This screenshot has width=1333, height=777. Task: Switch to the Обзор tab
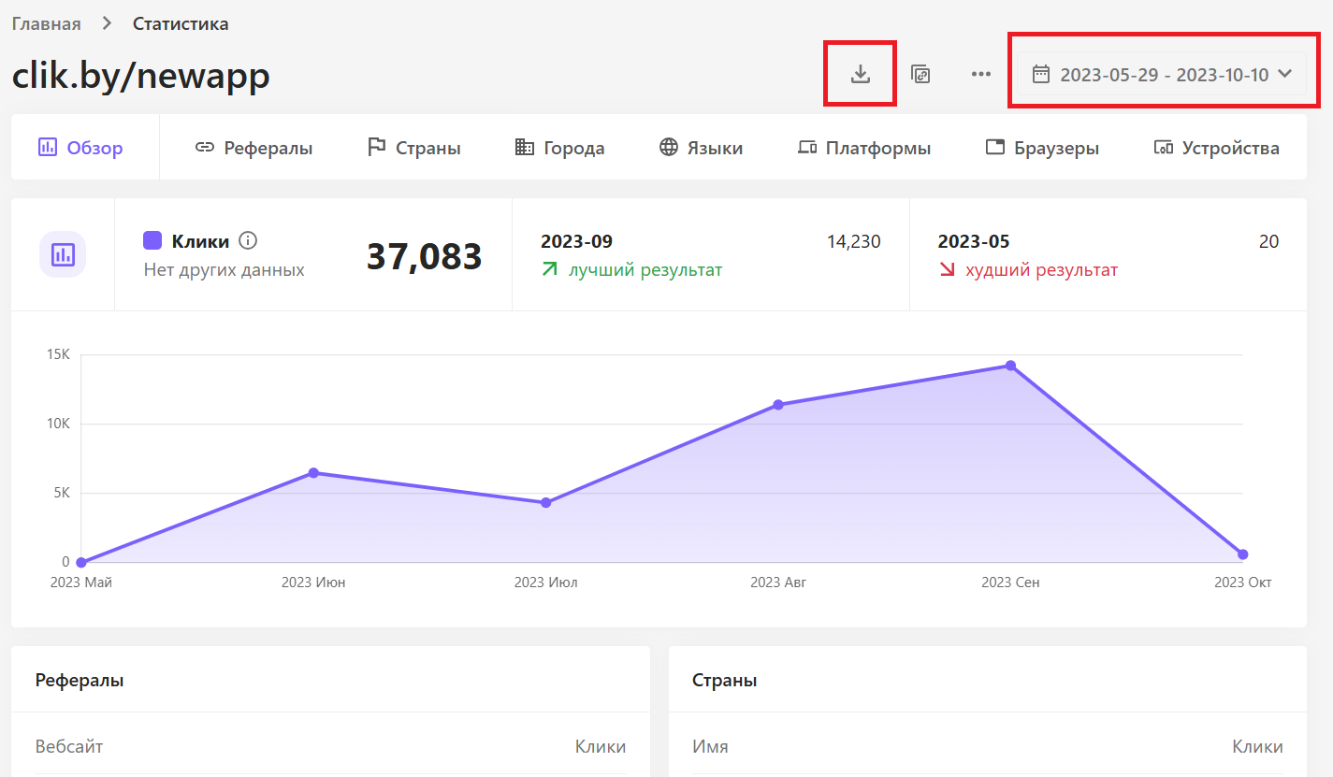[x=80, y=148]
